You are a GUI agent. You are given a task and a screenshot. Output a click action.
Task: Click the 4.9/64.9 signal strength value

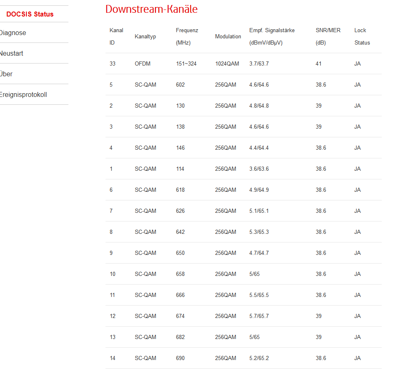point(259,190)
